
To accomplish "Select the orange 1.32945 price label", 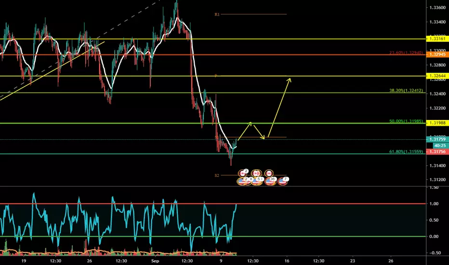I will coord(437,54).
